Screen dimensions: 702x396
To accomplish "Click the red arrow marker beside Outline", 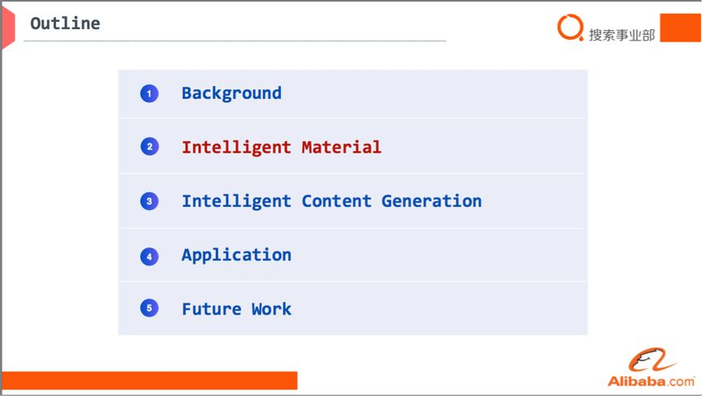I will 8,27.
